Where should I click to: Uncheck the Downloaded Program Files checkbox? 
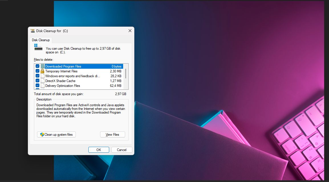click(37, 66)
